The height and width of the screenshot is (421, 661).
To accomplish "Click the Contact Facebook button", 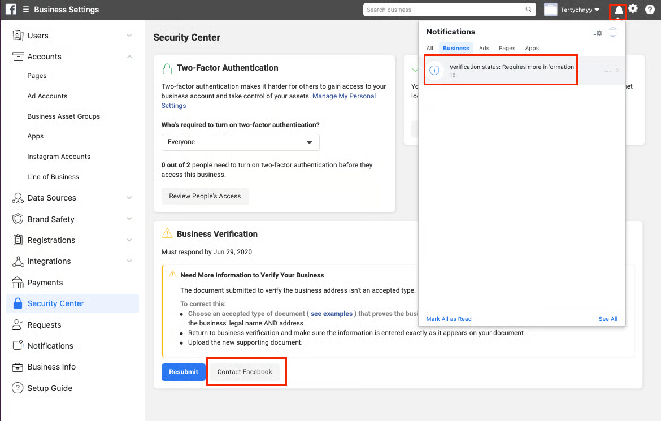I will (x=245, y=372).
